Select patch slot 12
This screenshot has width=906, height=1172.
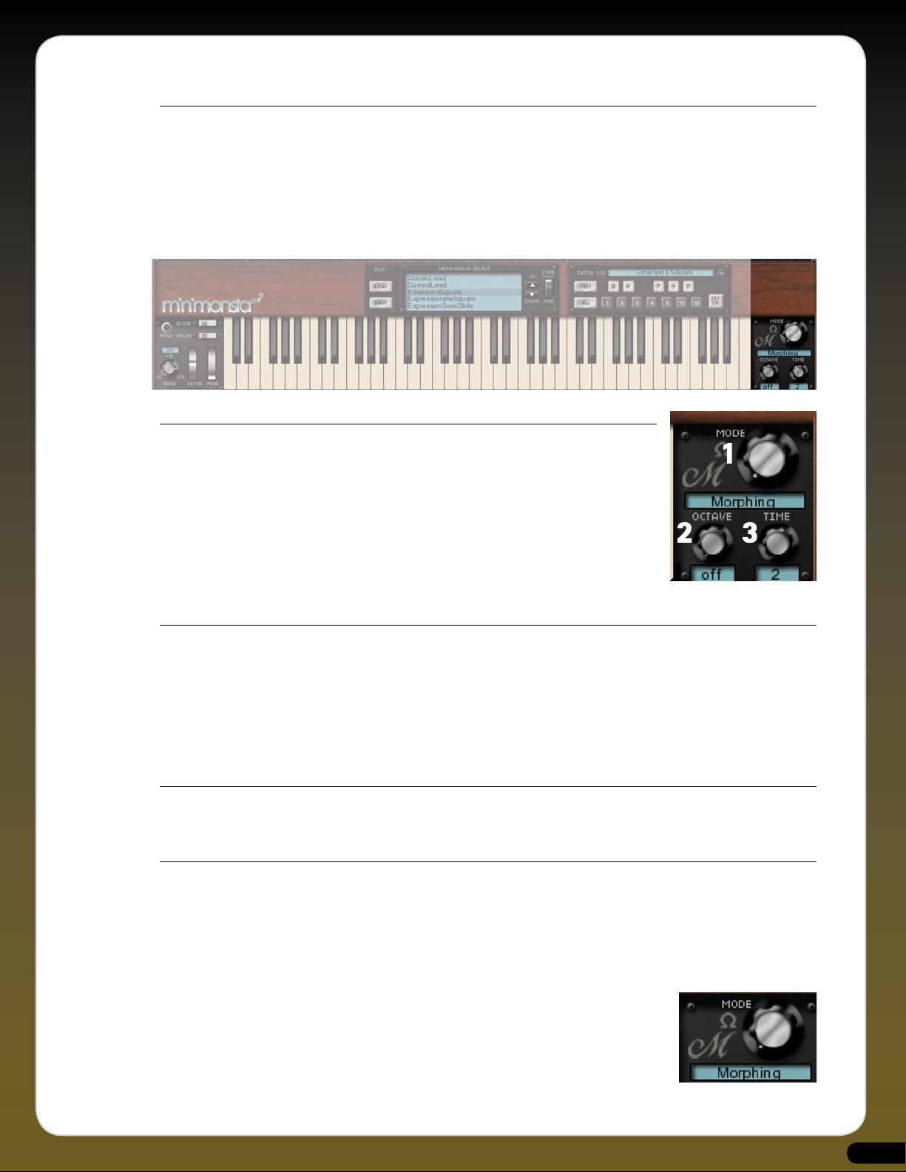click(696, 302)
